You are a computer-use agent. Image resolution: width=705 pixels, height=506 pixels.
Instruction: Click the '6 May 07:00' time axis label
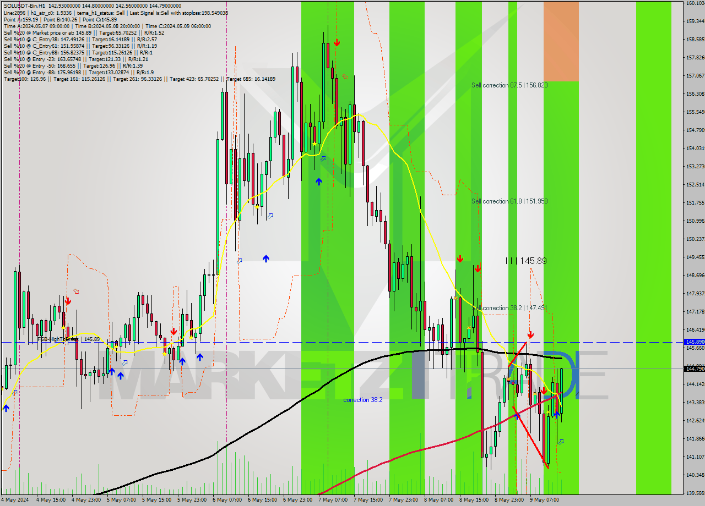pyautogui.click(x=226, y=500)
